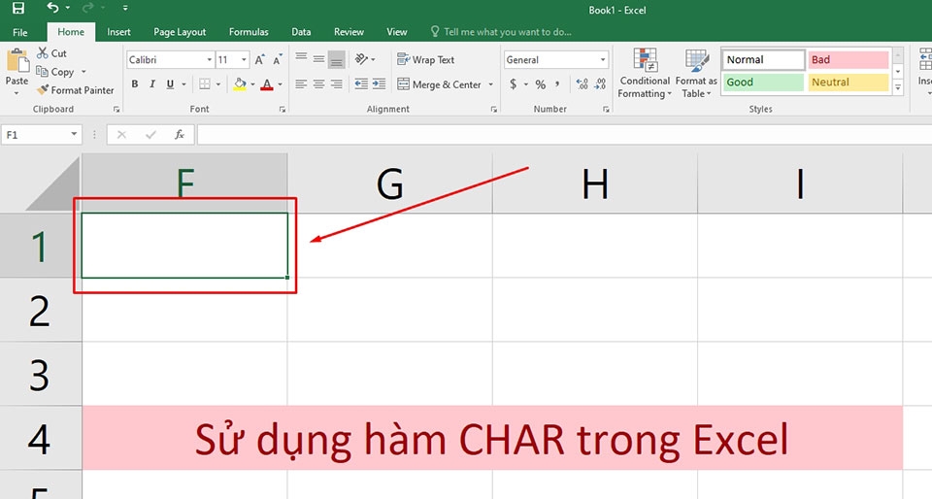The height and width of the screenshot is (499, 932).
Task: Switch to the Page Layout tab
Action: 180,32
